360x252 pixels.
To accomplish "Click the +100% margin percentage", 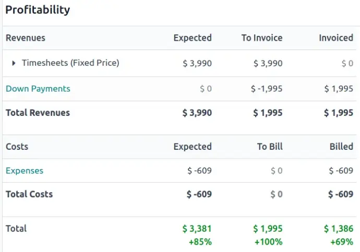I will point(268,242).
